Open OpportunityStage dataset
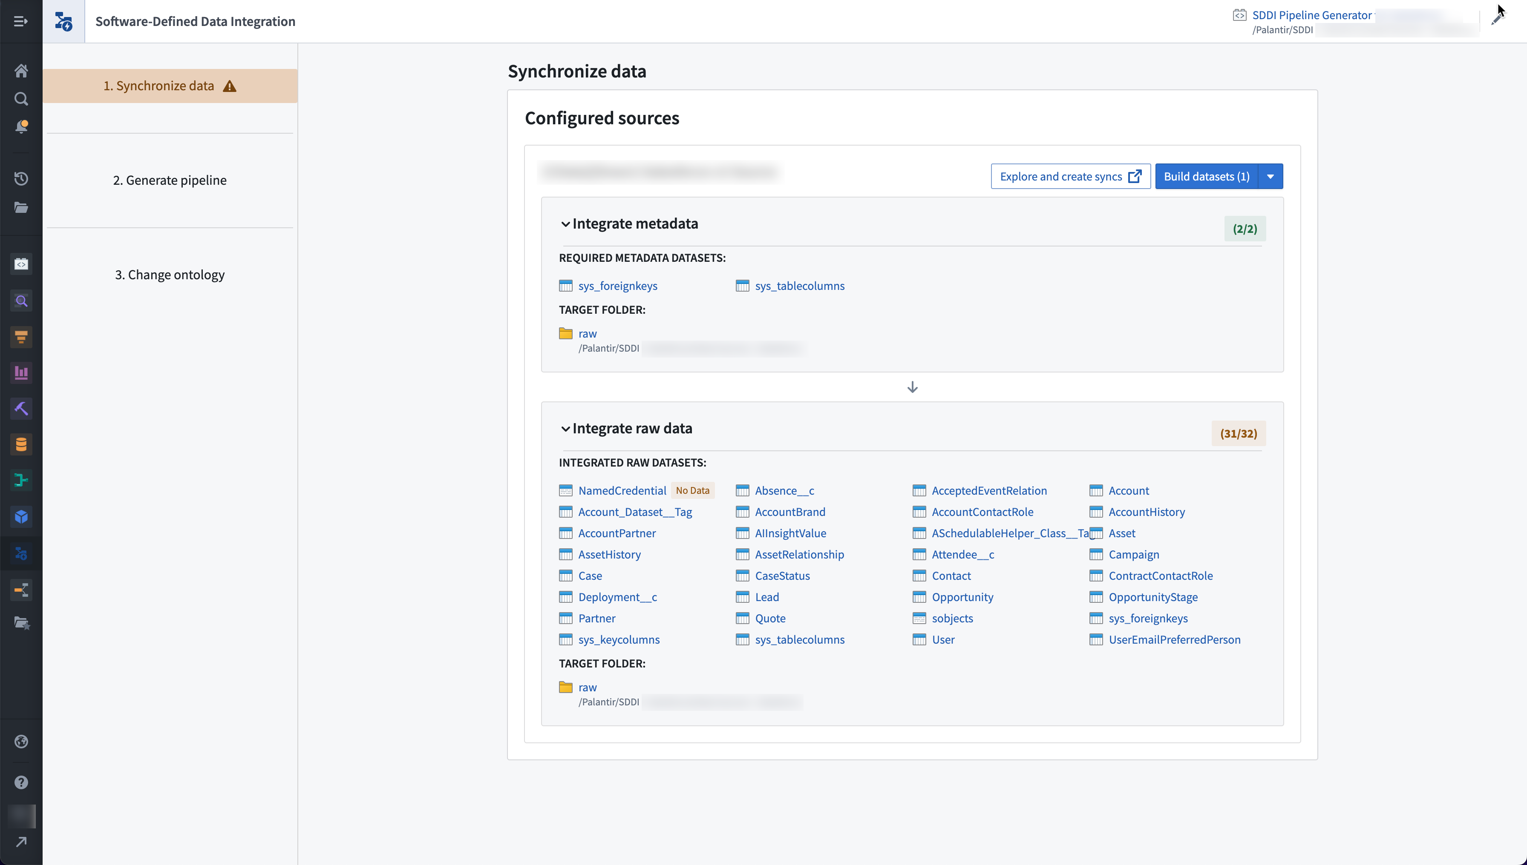The width and height of the screenshot is (1527, 865). click(1153, 597)
